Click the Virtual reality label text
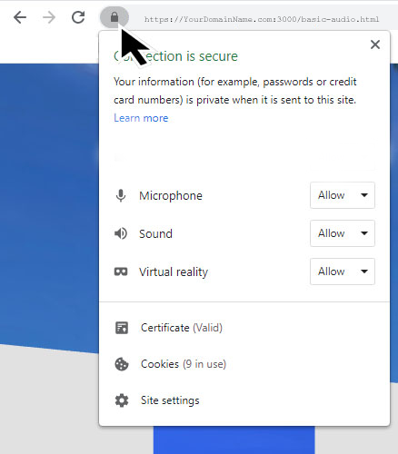 pyautogui.click(x=174, y=271)
